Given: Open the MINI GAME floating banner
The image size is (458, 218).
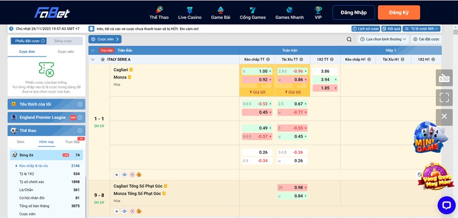Looking at the screenshot, I should pos(430,138).
